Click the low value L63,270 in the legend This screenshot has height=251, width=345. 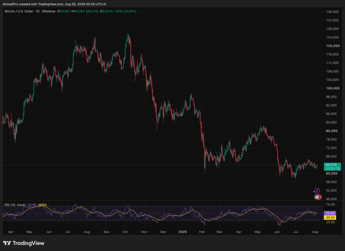tap(92, 11)
